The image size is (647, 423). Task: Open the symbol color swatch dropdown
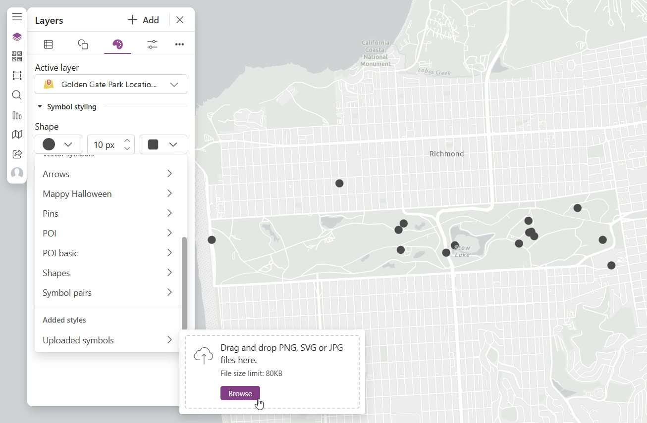pos(163,144)
